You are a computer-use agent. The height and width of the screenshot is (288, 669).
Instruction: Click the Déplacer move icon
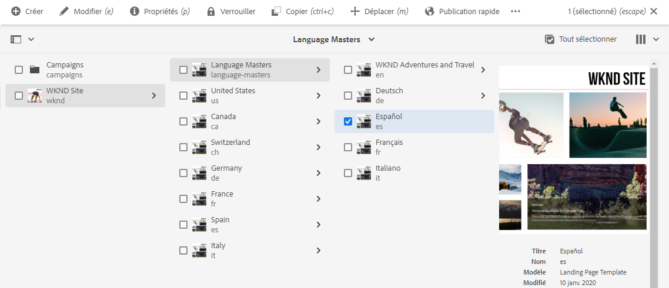354,12
